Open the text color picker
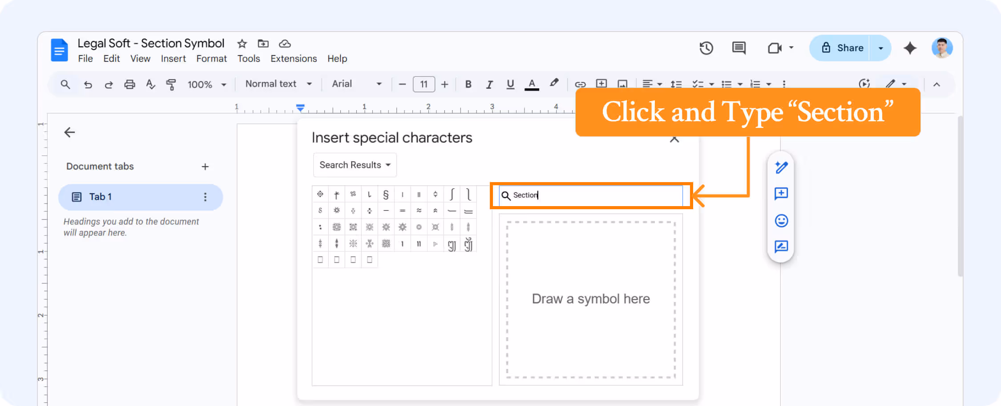 tap(532, 84)
